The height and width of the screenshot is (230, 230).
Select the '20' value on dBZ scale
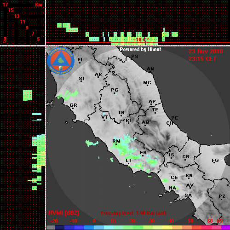(x=132, y=221)
